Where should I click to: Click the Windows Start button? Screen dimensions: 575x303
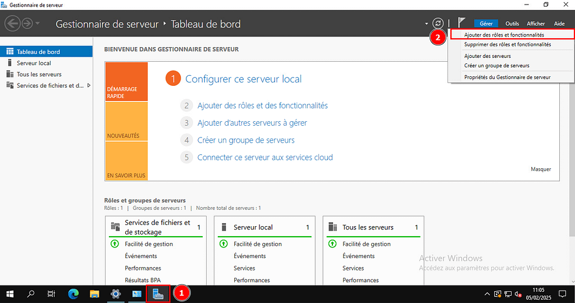coord(10,293)
